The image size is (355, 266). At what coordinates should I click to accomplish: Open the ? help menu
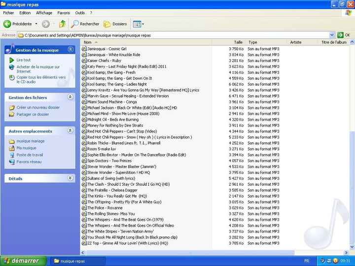tap(91, 13)
